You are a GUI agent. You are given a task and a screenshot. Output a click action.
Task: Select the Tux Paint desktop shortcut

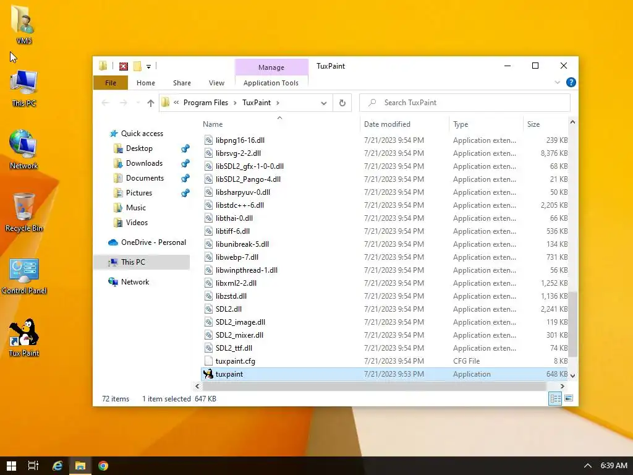coord(24,338)
